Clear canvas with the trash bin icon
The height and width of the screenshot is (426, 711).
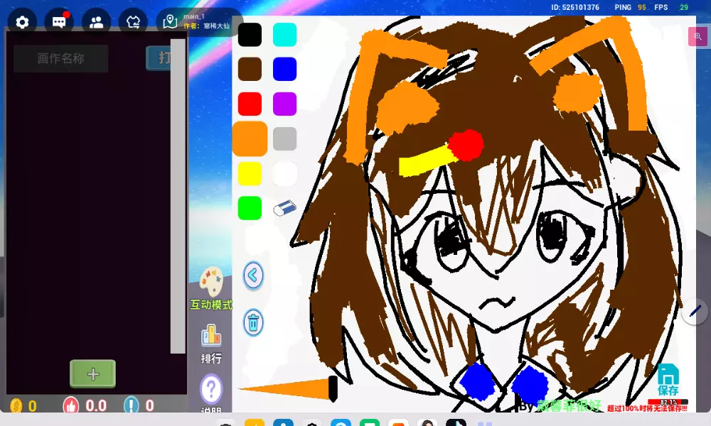(253, 322)
